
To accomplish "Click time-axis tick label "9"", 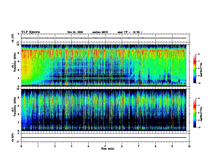I will coord(172,146).
